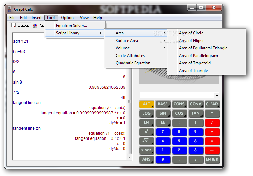Focus the expression input field
253x176 pixels.
(177, 95)
